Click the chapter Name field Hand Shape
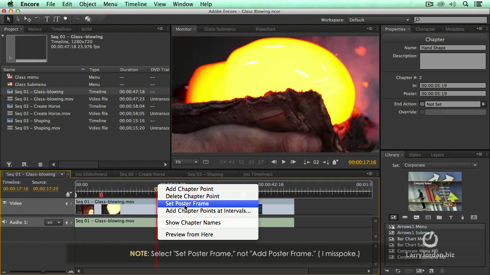The height and width of the screenshot is (275, 490). pos(453,48)
